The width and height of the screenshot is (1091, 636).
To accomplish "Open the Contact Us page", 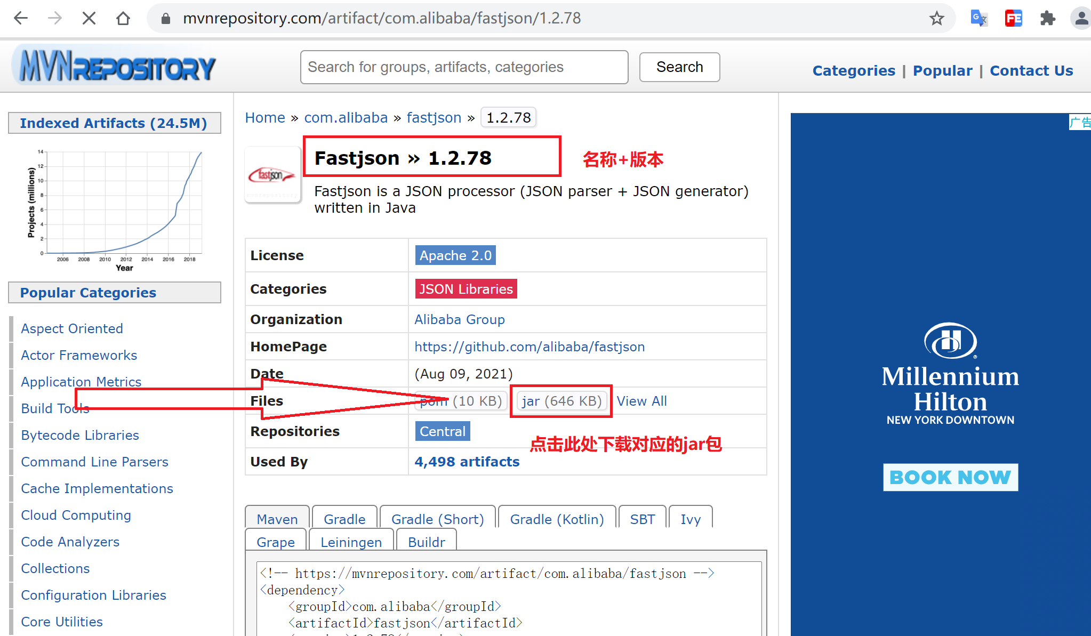I will coord(1031,70).
